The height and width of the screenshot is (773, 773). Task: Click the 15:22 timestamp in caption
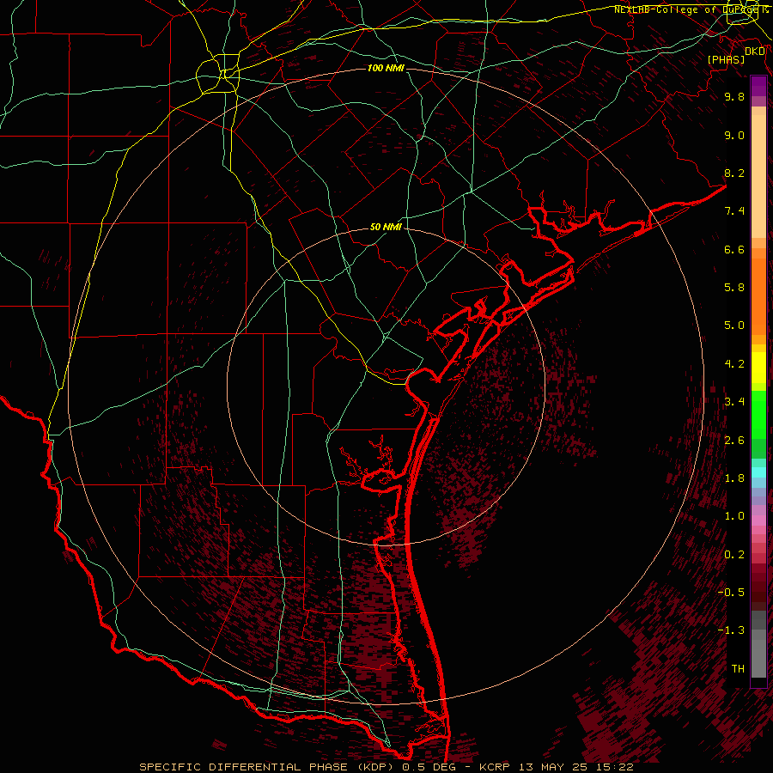point(616,767)
